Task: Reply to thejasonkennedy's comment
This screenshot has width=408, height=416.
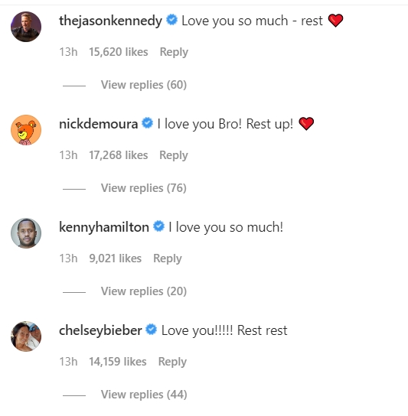Action: [x=174, y=52]
